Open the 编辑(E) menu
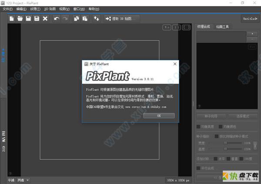 [x=21, y=9]
